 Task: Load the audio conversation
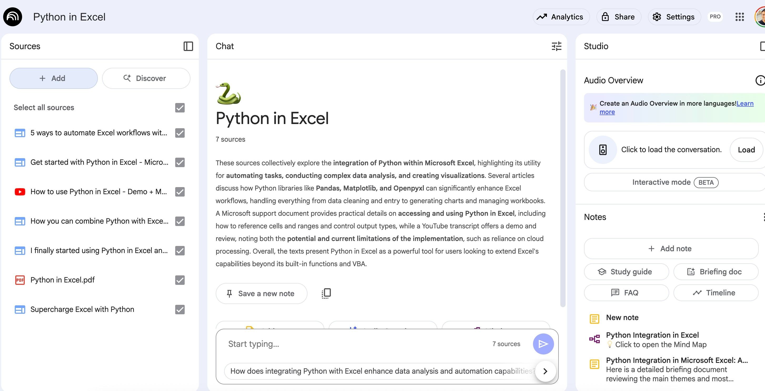(746, 150)
